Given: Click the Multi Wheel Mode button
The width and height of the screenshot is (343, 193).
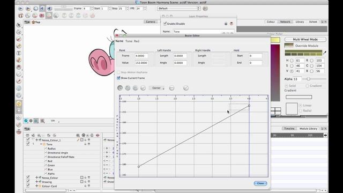Looking at the screenshot, I should click(x=305, y=39).
